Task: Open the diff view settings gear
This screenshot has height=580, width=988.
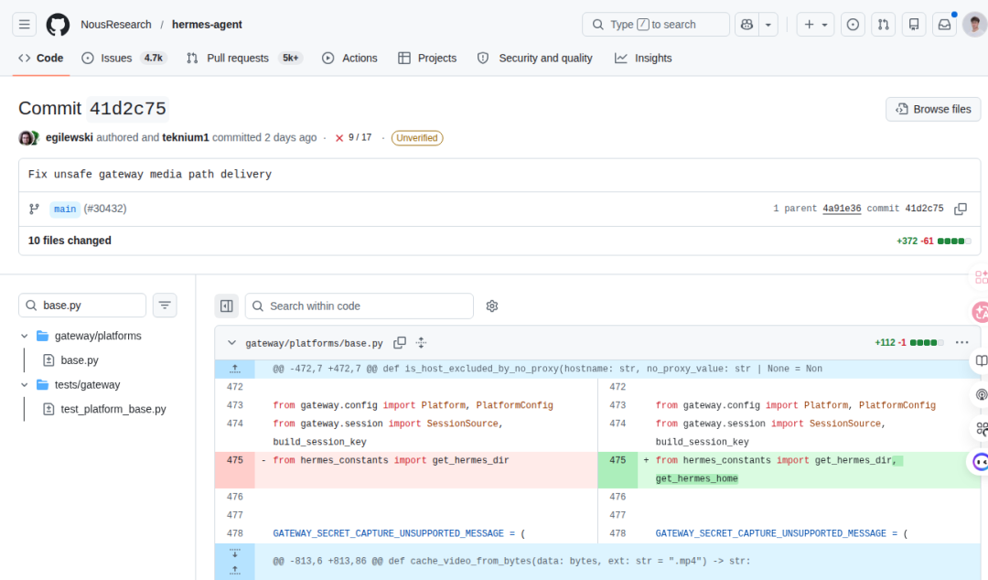Action: pyautogui.click(x=492, y=306)
